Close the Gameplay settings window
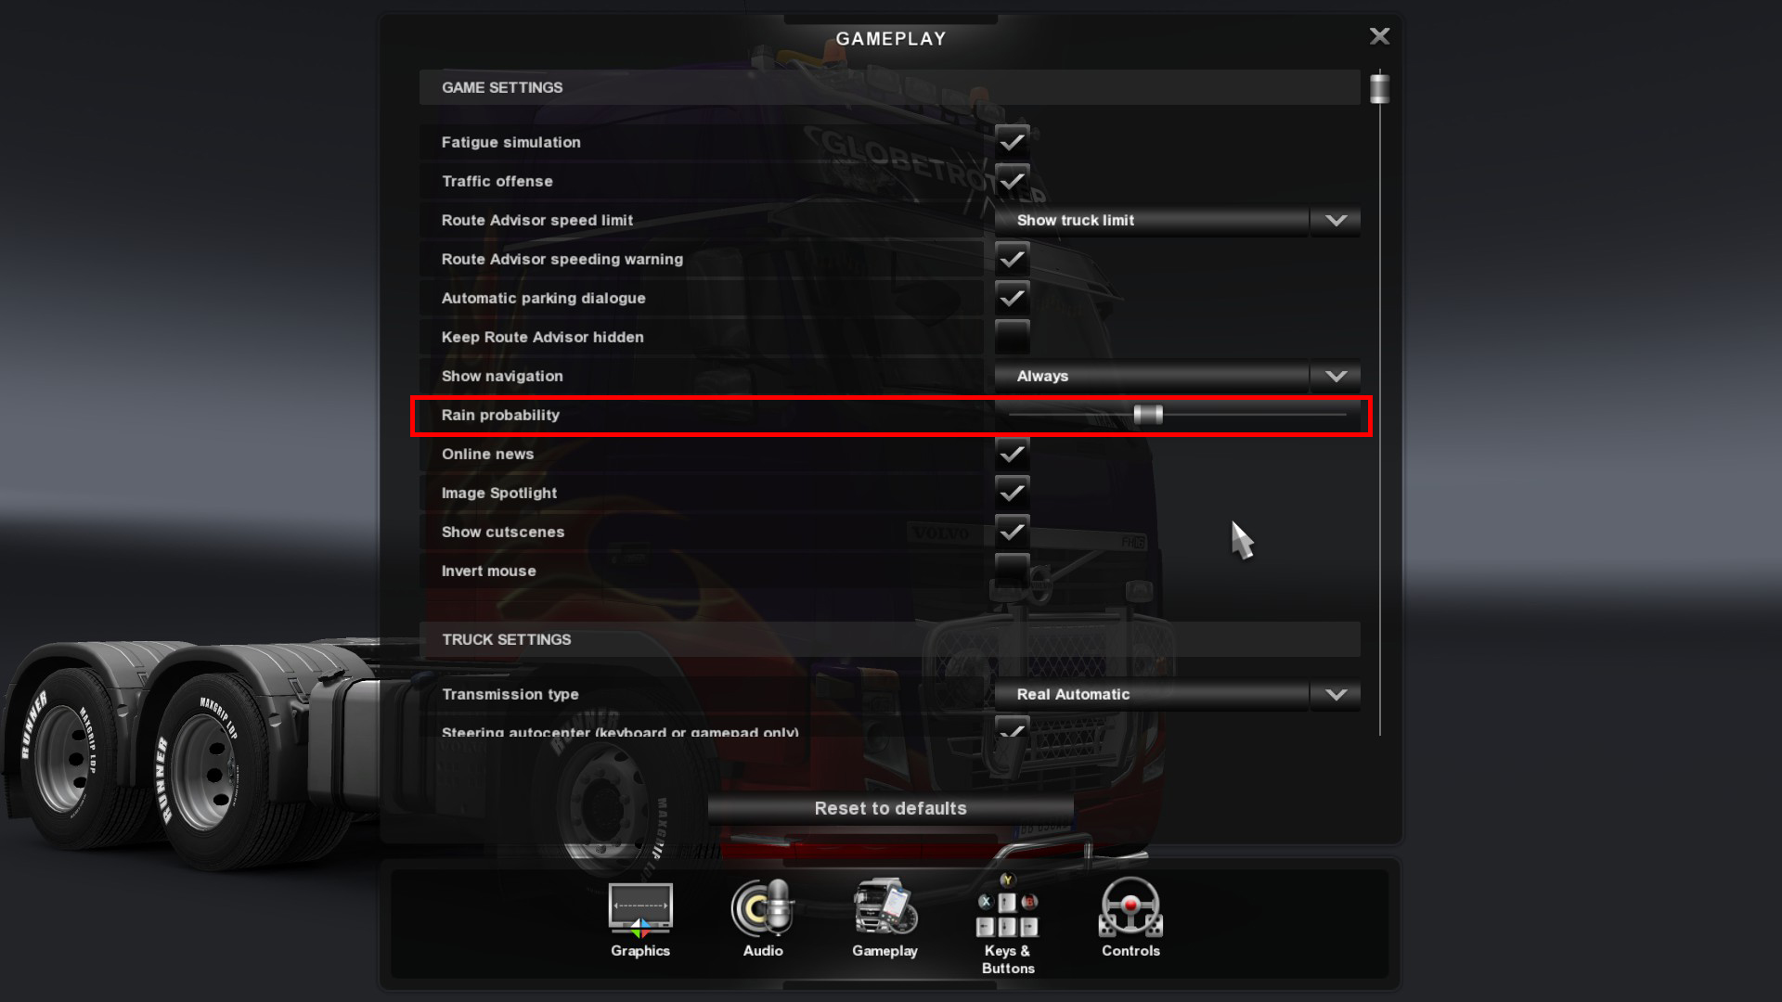This screenshot has height=1002, width=1782. (1379, 36)
